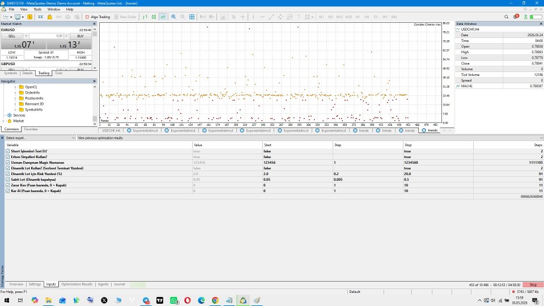Open the USDCHF,H4 chart tab
The height and width of the screenshot is (306, 544).
coord(111,130)
